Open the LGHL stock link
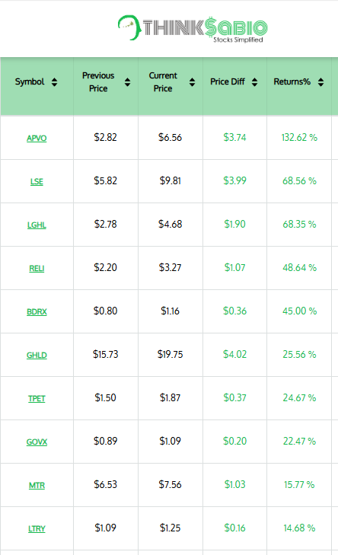This screenshot has width=338, height=555. pos(37,225)
